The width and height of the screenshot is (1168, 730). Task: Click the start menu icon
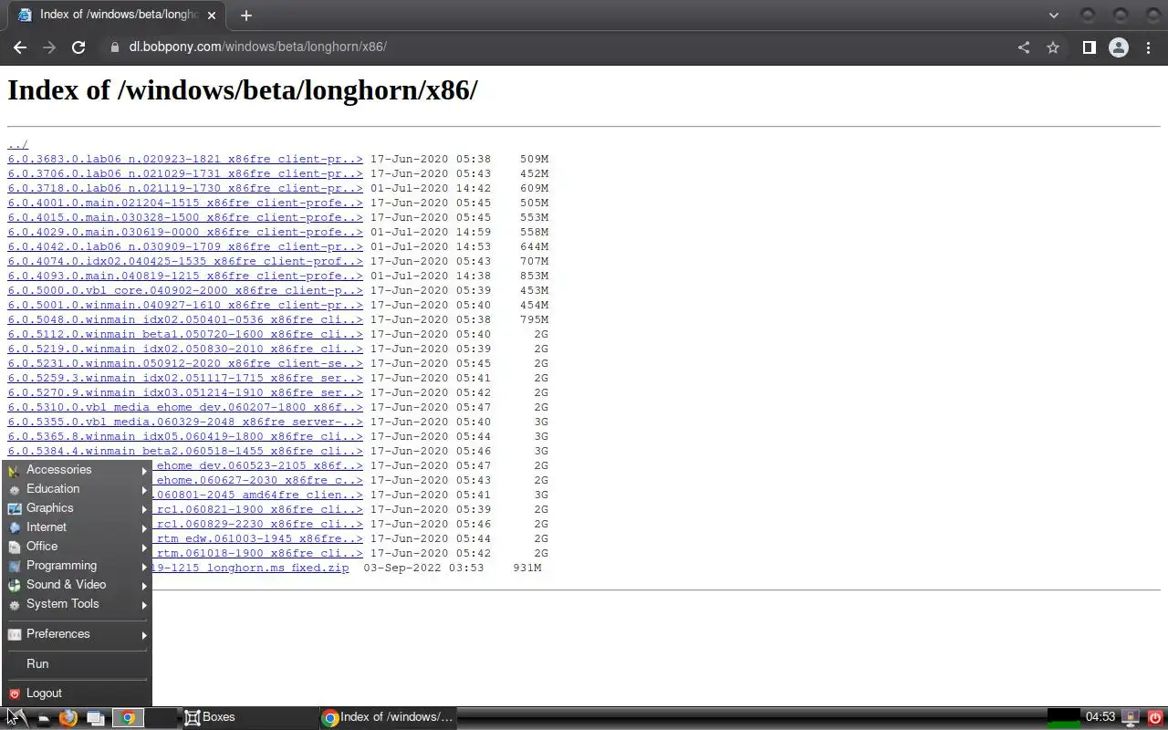pos(16,717)
